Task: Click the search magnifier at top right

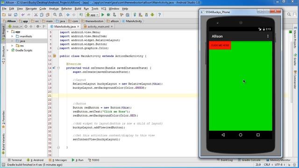Action: pos(289,14)
